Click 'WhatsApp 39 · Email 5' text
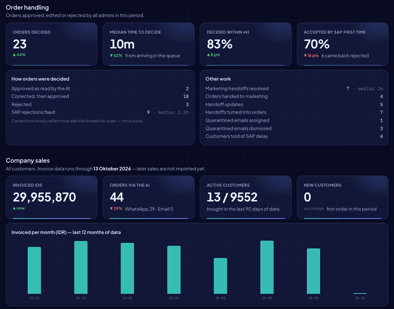This screenshot has width=394, height=309. 149,209
